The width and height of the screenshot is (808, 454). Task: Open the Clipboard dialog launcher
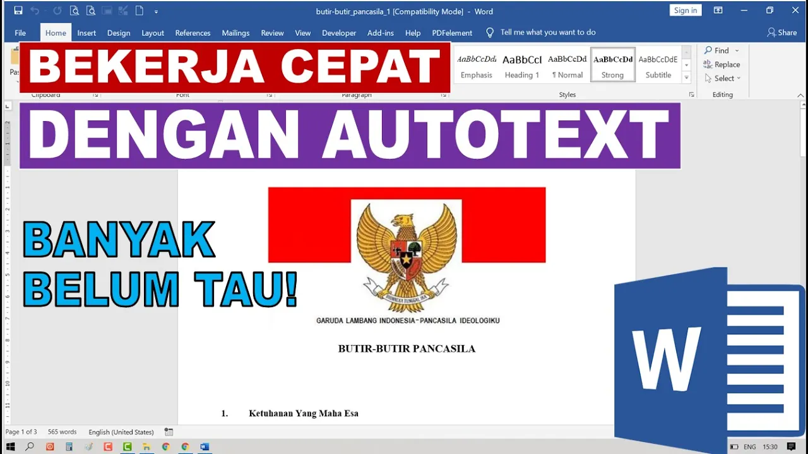(x=95, y=95)
